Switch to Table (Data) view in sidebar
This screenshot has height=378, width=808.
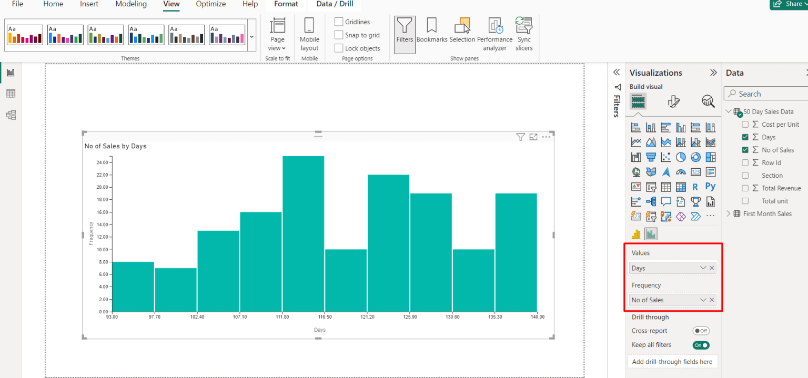tap(12, 93)
